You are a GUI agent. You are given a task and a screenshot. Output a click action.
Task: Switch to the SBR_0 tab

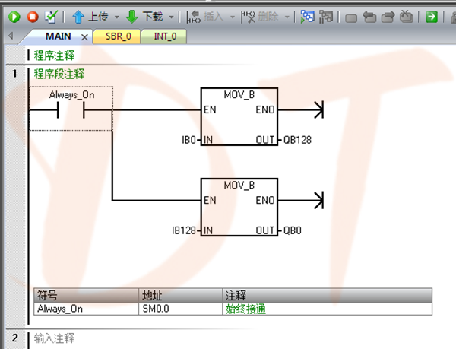click(116, 36)
